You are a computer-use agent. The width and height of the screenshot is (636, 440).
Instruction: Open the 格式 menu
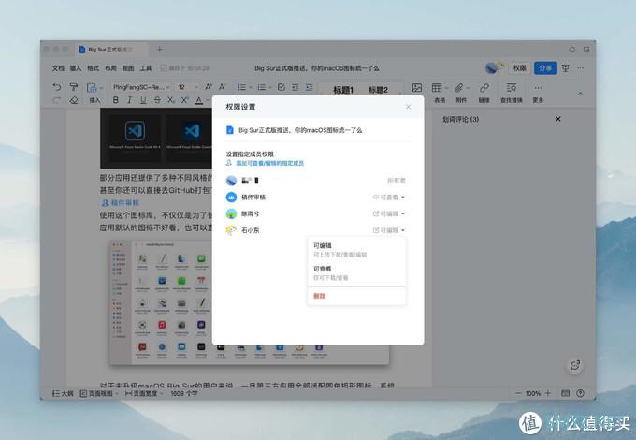tap(93, 68)
